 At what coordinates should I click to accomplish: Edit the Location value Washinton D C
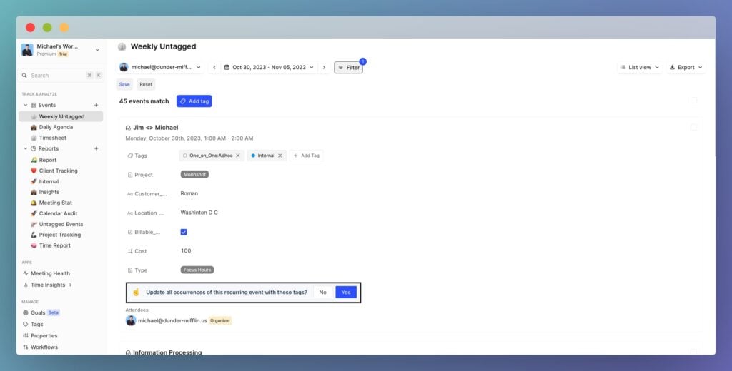(x=199, y=213)
